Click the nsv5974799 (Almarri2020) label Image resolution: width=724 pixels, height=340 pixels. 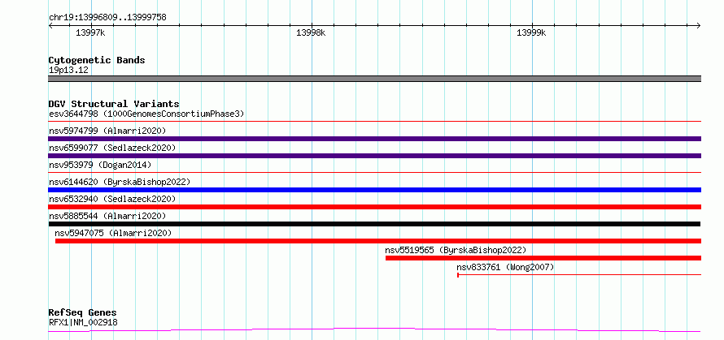(107, 131)
